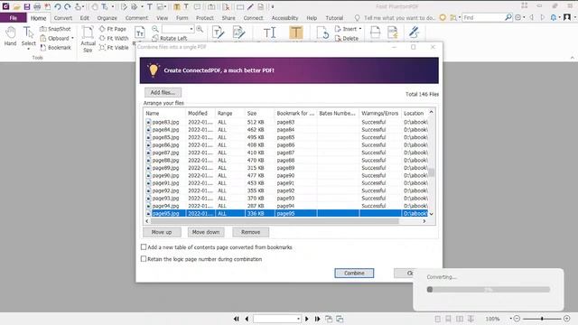Apply Fit Visible view
Viewport: 578px width, 325px height.
[x=114, y=48]
